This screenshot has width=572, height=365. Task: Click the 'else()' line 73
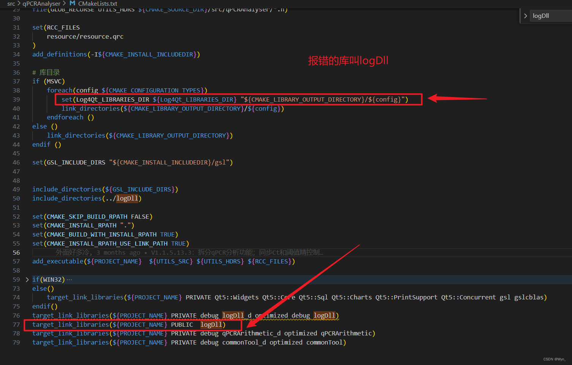(43, 288)
